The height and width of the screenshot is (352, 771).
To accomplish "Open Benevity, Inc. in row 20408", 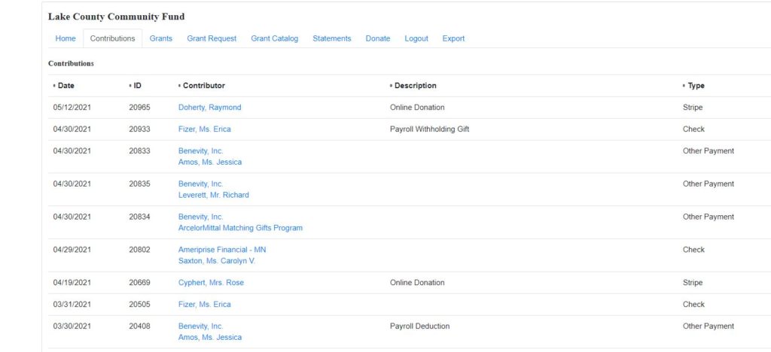I will click(200, 326).
